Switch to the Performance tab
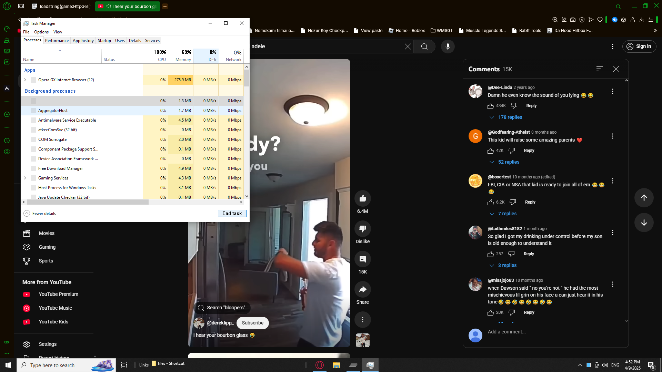 [57, 41]
